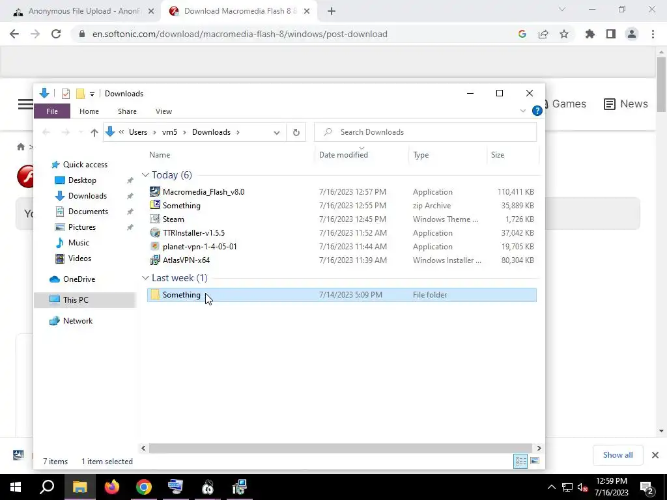Screen dimensions: 667x500
Task: Bookmark this page star icon
Action: tap(564, 34)
